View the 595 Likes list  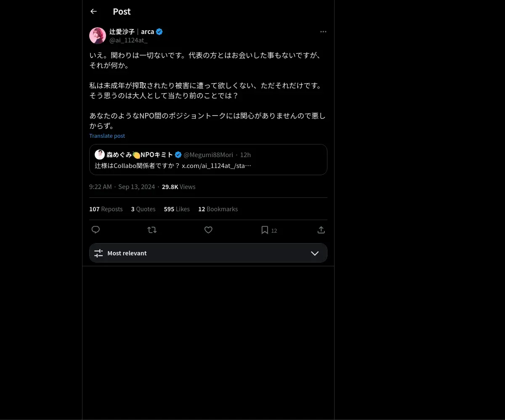coord(177,209)
